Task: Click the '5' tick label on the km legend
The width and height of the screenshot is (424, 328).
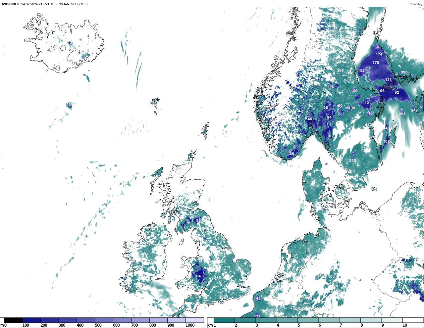Action: (x=299, y=325)
